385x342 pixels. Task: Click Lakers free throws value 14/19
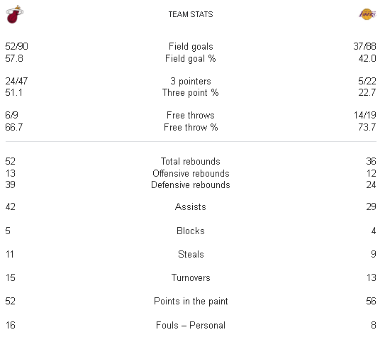365,115
